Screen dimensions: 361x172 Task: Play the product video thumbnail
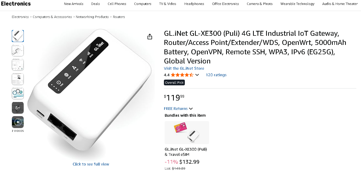coord(18,122)
